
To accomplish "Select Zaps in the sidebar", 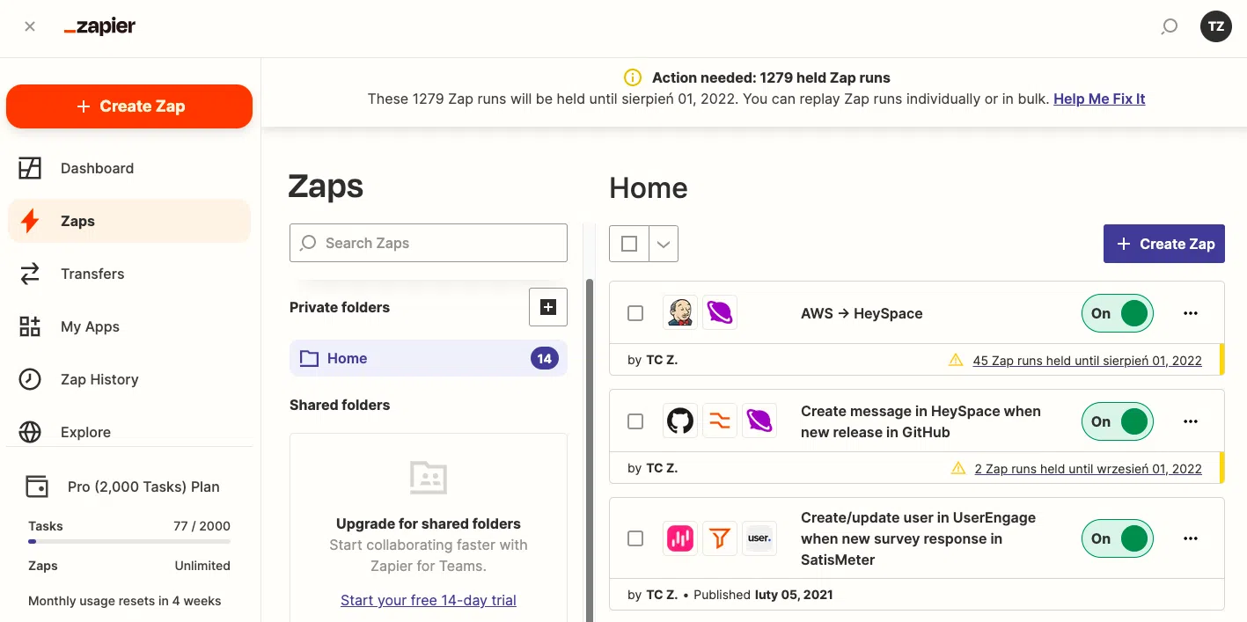I will (x=129, y=221).
